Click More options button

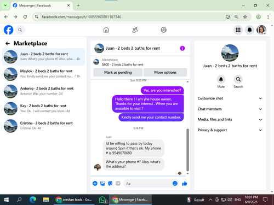(165, 72)
